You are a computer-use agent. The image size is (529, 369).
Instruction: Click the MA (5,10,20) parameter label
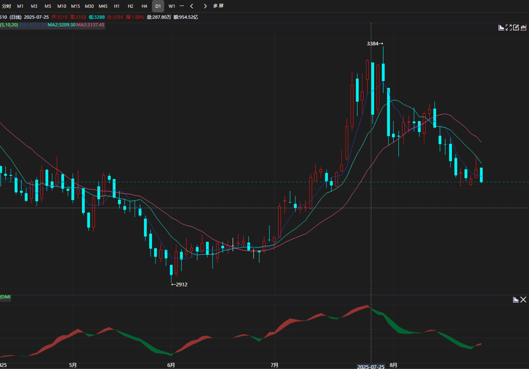[9, 25]
